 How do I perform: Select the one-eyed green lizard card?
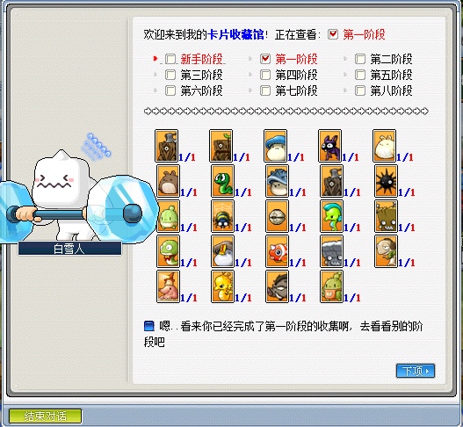168,251
